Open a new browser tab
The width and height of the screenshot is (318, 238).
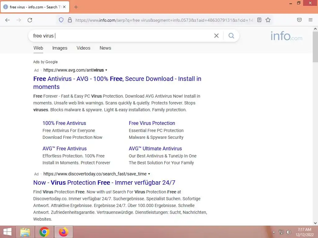click(x=76, y=7)
